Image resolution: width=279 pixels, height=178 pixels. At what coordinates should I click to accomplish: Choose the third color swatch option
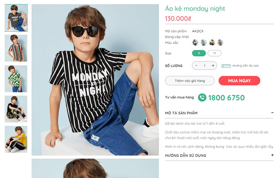pos(212,43)
